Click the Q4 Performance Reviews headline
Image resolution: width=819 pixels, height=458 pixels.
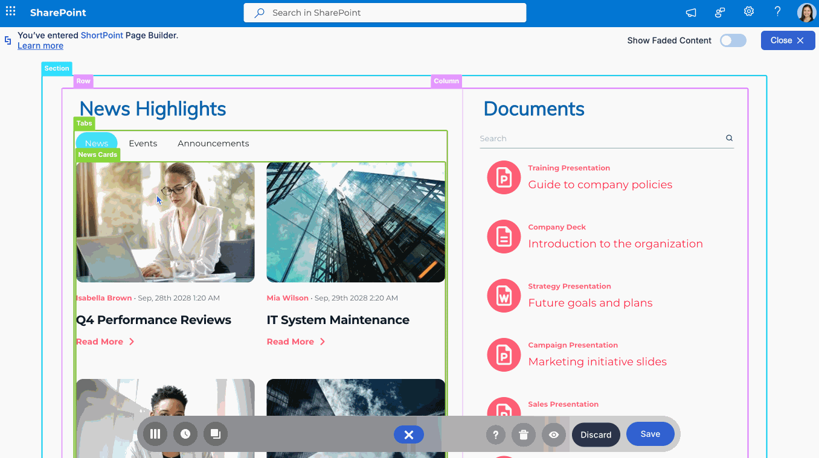click(x=153, y=320)
